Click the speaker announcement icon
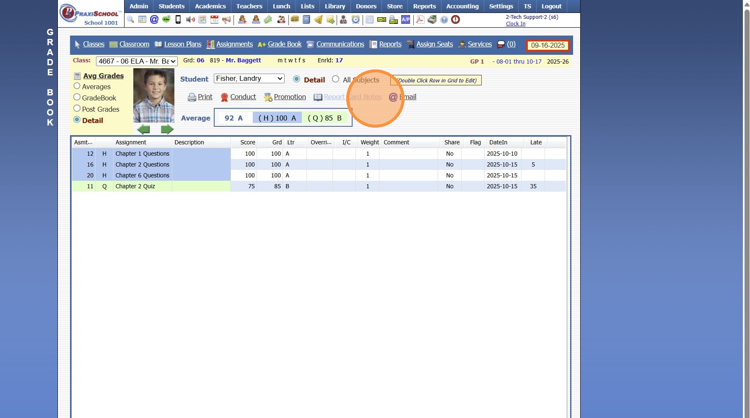This screenshot has width=750, height=418. pyautogui.click(x=190, y=20)
